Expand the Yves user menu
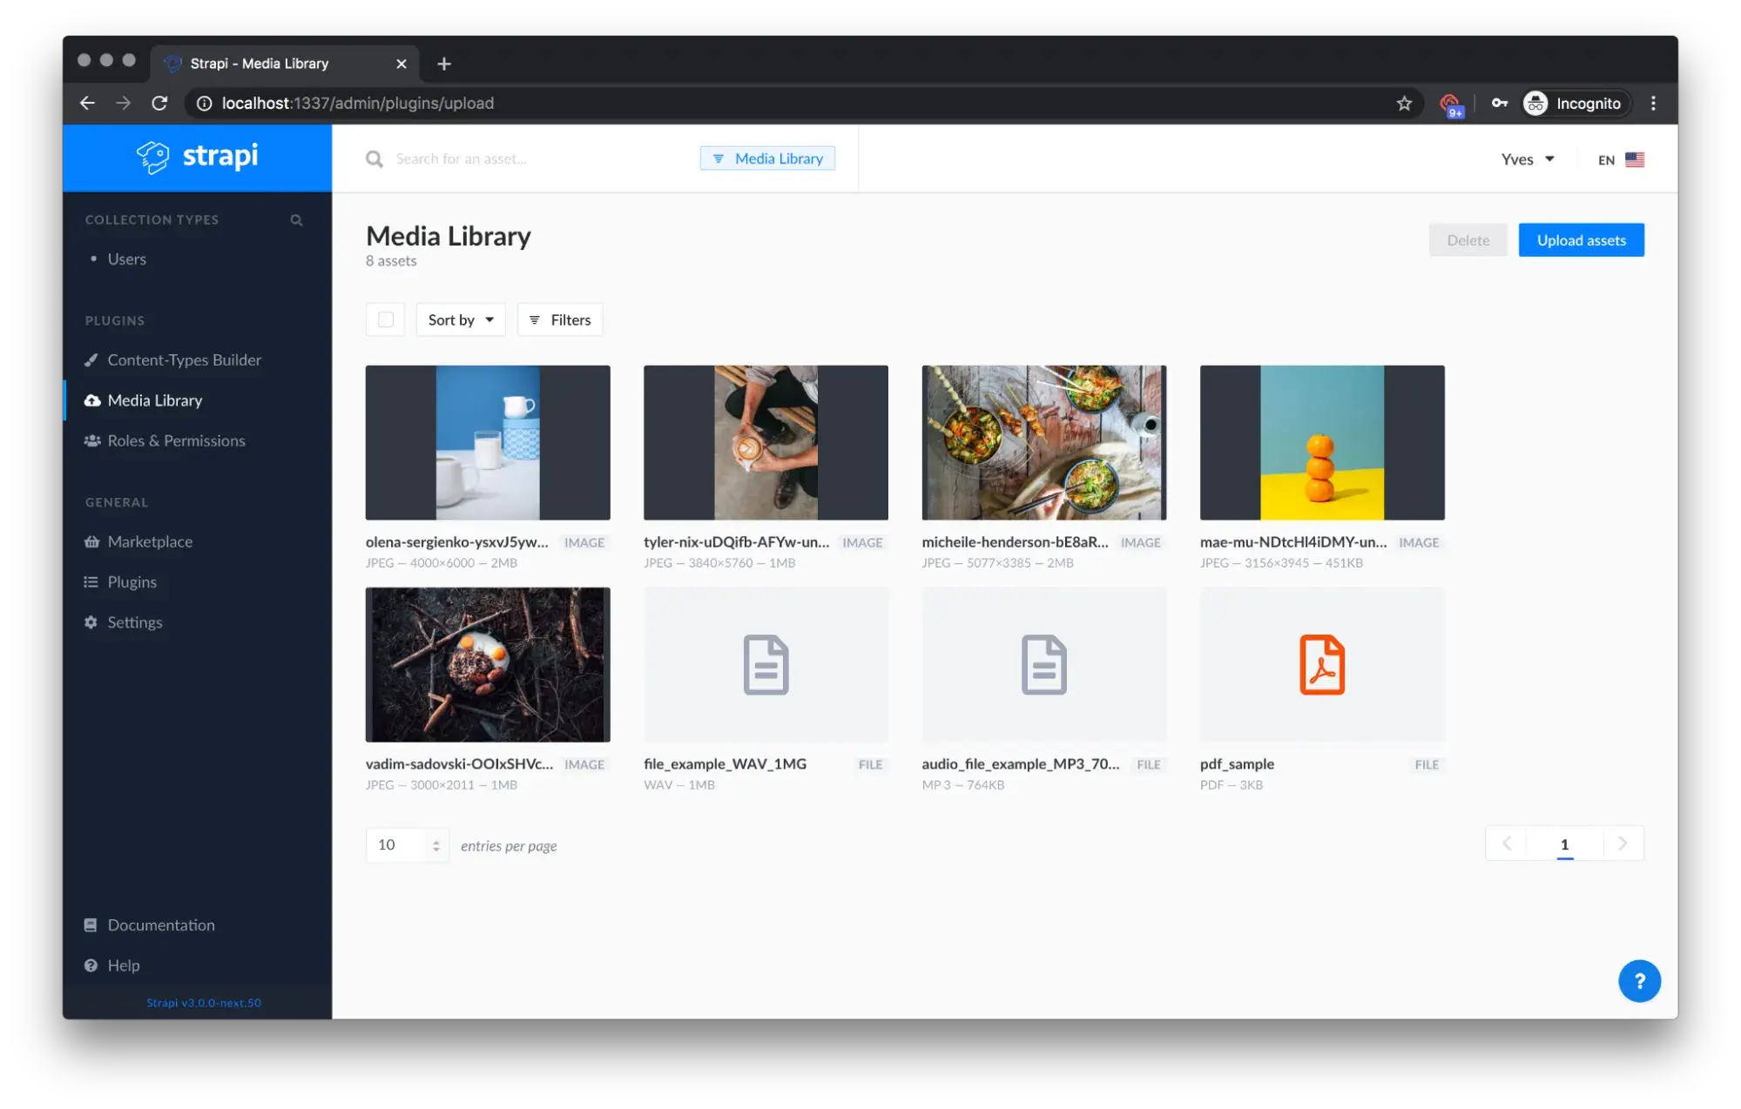 point(1527,159)
